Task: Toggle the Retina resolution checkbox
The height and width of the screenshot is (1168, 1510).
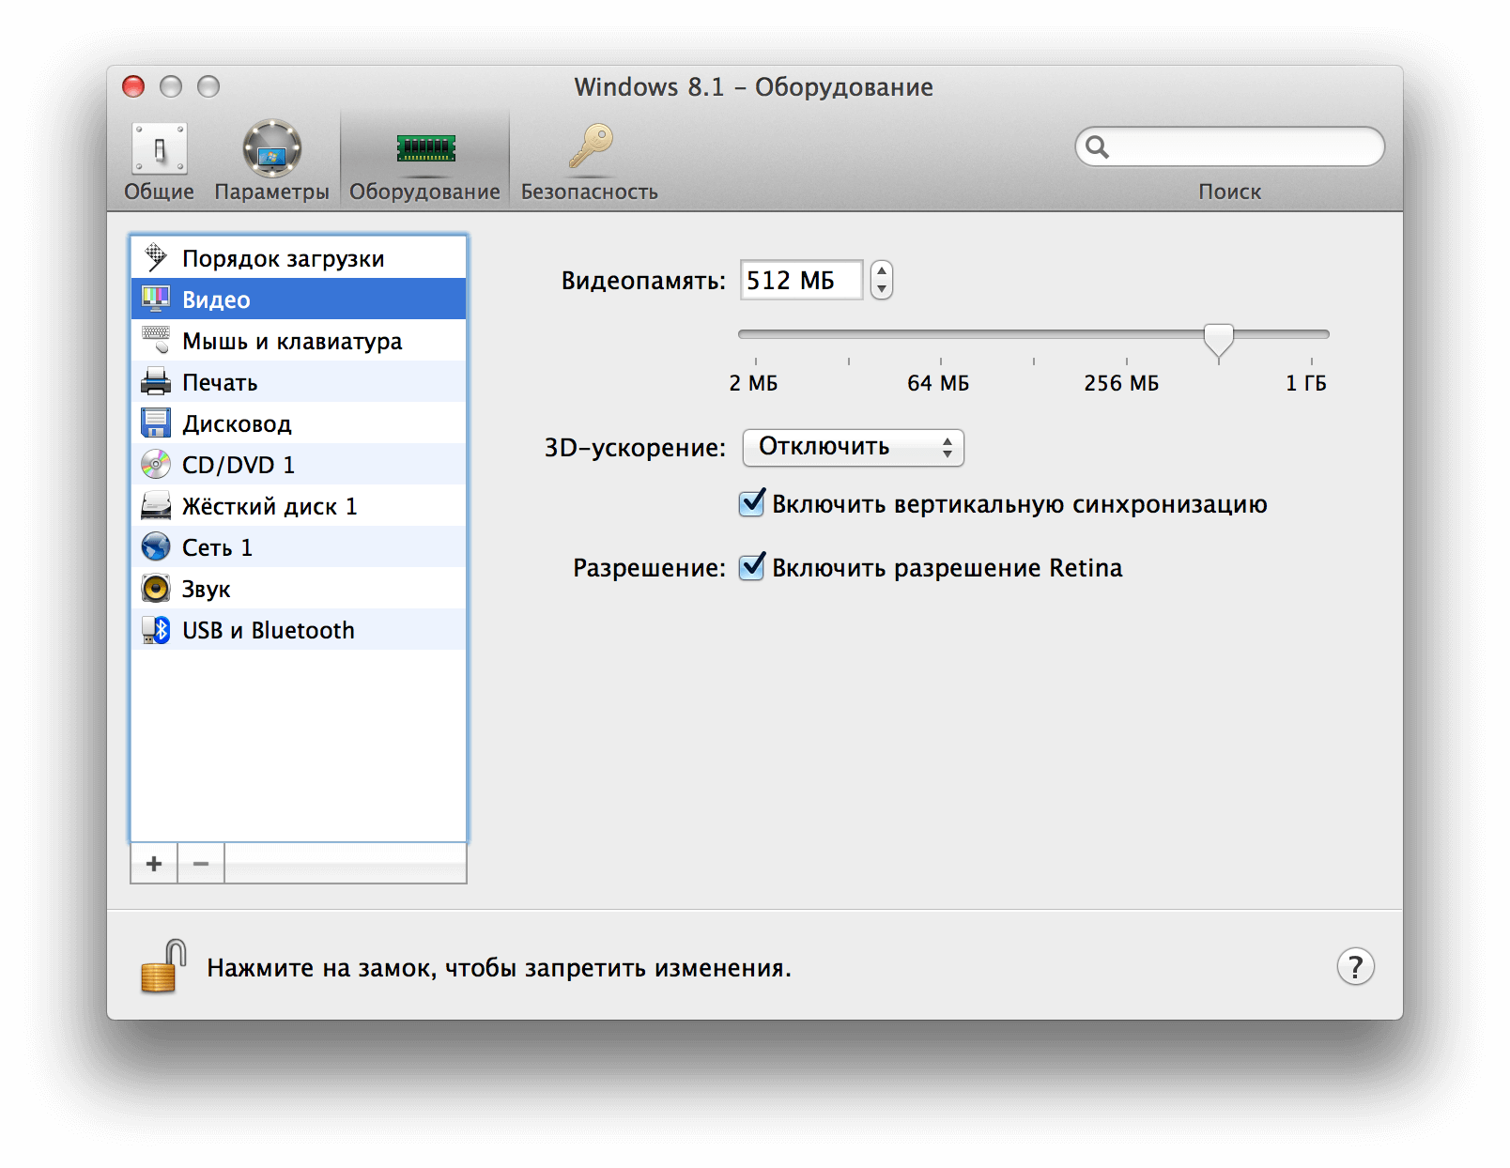Action: [751, 567]
